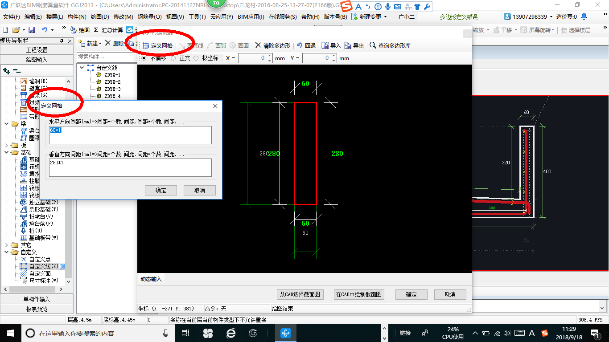Switch to the 动态输入 tab

(x=151, y=279)
